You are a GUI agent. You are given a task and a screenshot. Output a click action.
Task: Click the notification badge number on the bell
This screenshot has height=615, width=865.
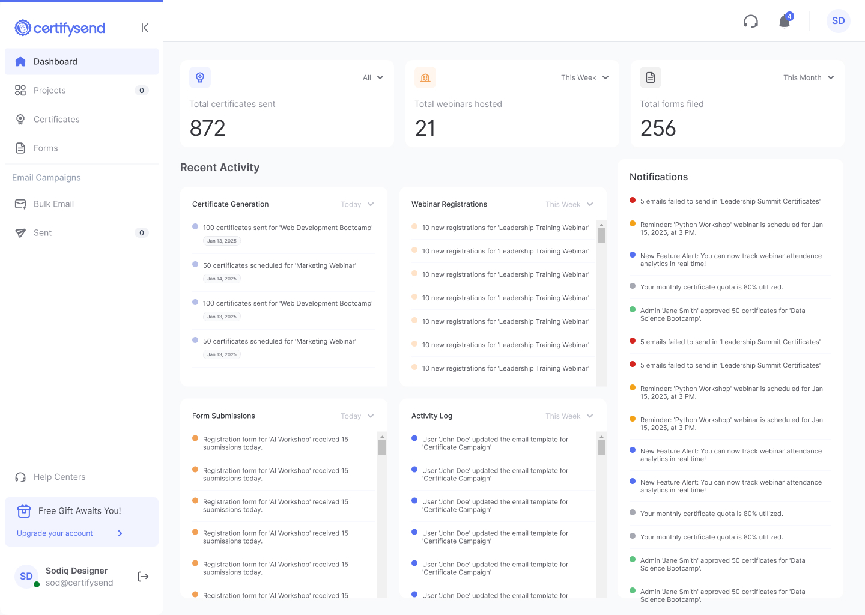pos(789,16)
